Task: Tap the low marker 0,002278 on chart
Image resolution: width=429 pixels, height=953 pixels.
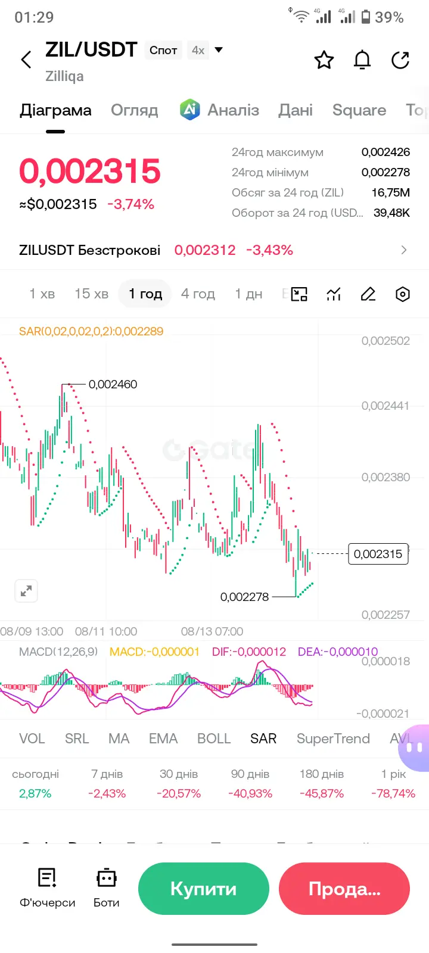Action: (x=245, y=597)
